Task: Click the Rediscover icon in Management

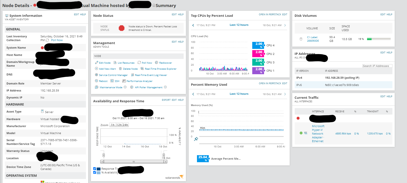Action: click(157, 62)
